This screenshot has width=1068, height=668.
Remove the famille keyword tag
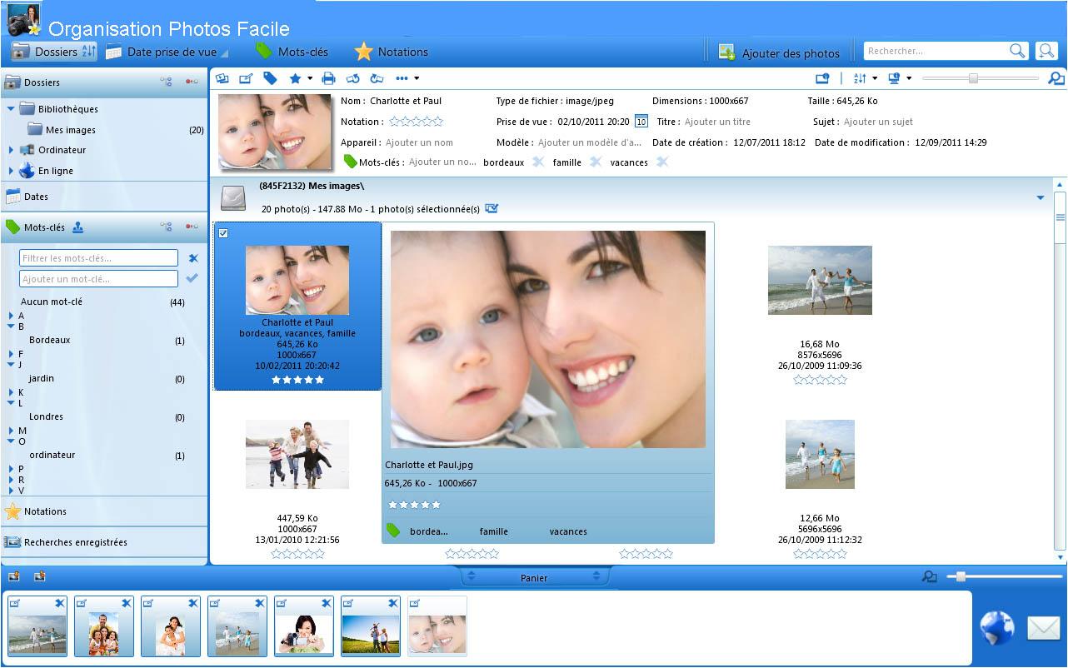(596, 162)
